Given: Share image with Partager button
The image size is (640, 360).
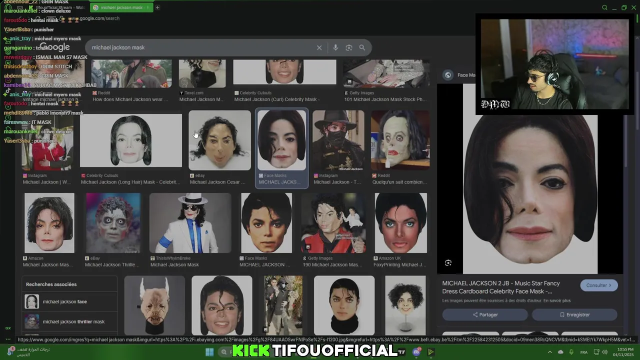Looking at the screenshot, I should 485,314.
